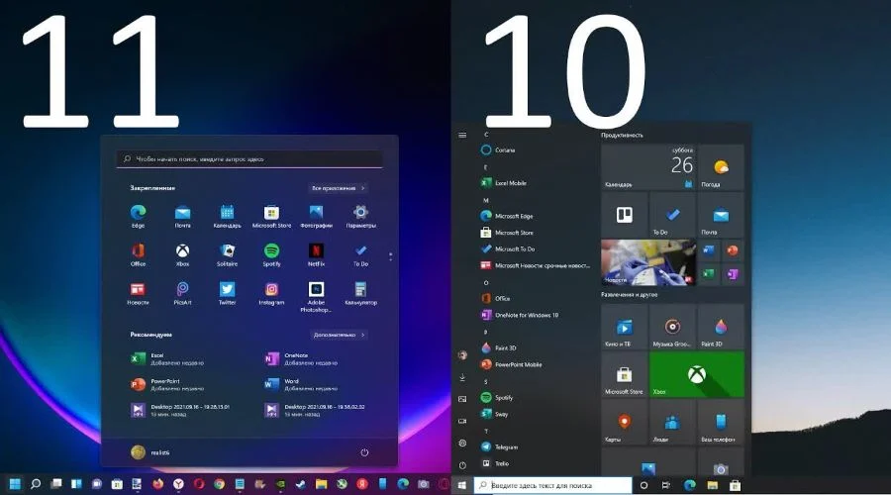Open the Paint 3D tile
The image size is (891, 495).
point(721,327)
